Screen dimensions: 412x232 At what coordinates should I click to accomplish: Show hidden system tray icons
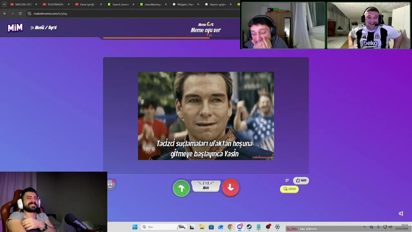364,227
